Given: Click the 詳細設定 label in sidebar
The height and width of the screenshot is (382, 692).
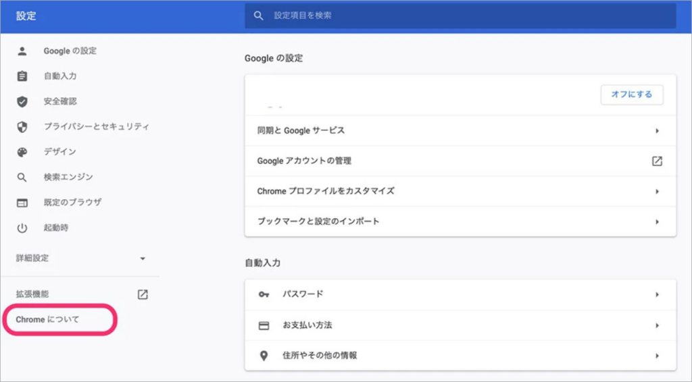Looking at the screenshot, I should 32,258.
